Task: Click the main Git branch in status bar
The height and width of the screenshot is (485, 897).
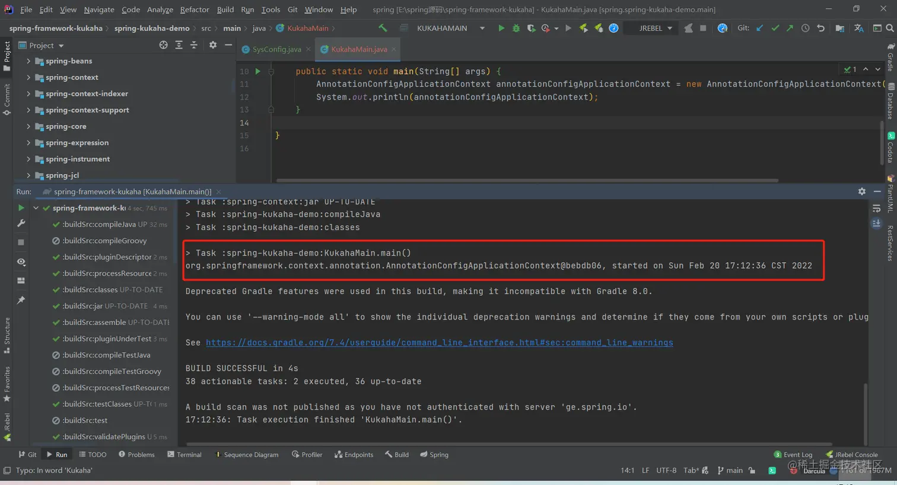Action: tap(730, 471)
